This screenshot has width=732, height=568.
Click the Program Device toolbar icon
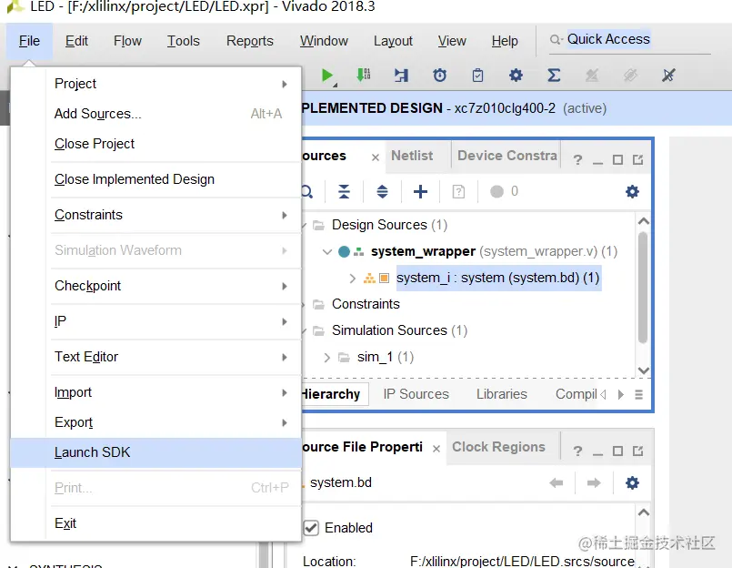tap(363, 75)
